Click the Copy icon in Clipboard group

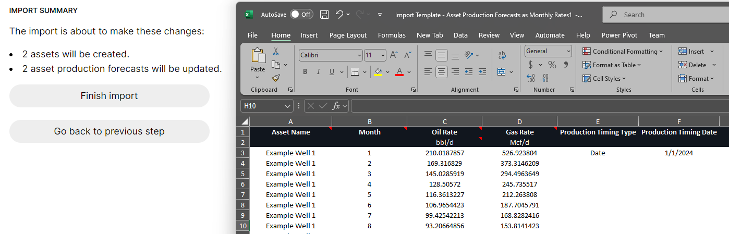276,65
